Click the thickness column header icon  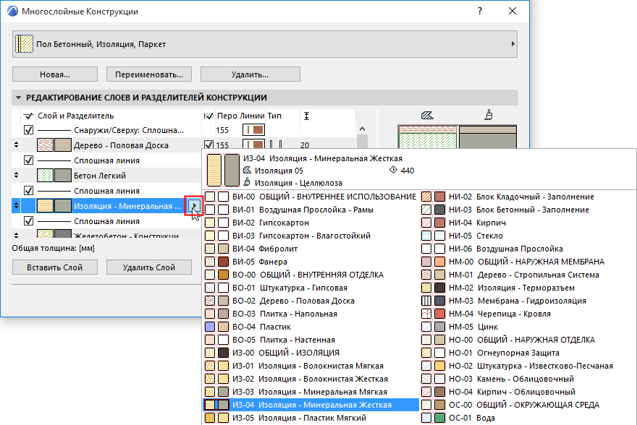306,116
